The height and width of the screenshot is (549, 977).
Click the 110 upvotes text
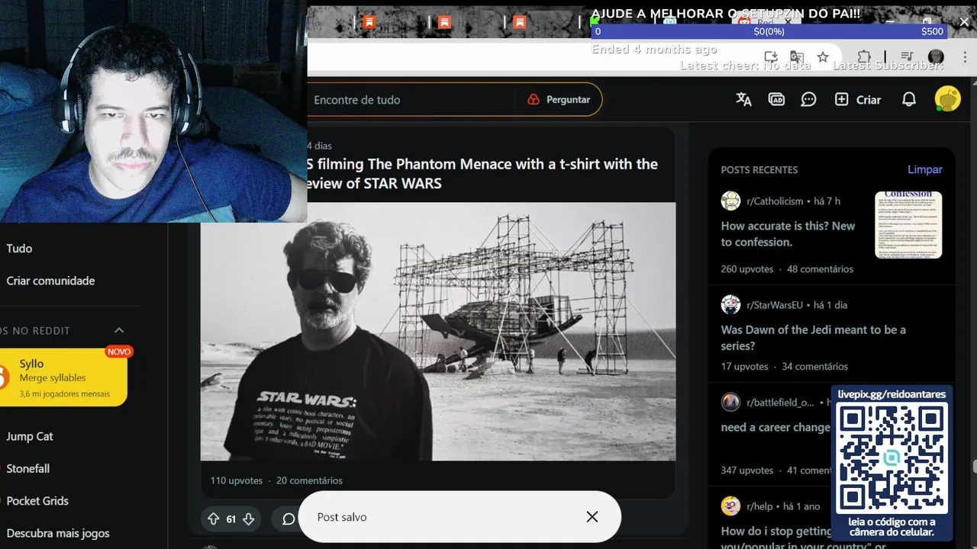click(x=237, y=480)
